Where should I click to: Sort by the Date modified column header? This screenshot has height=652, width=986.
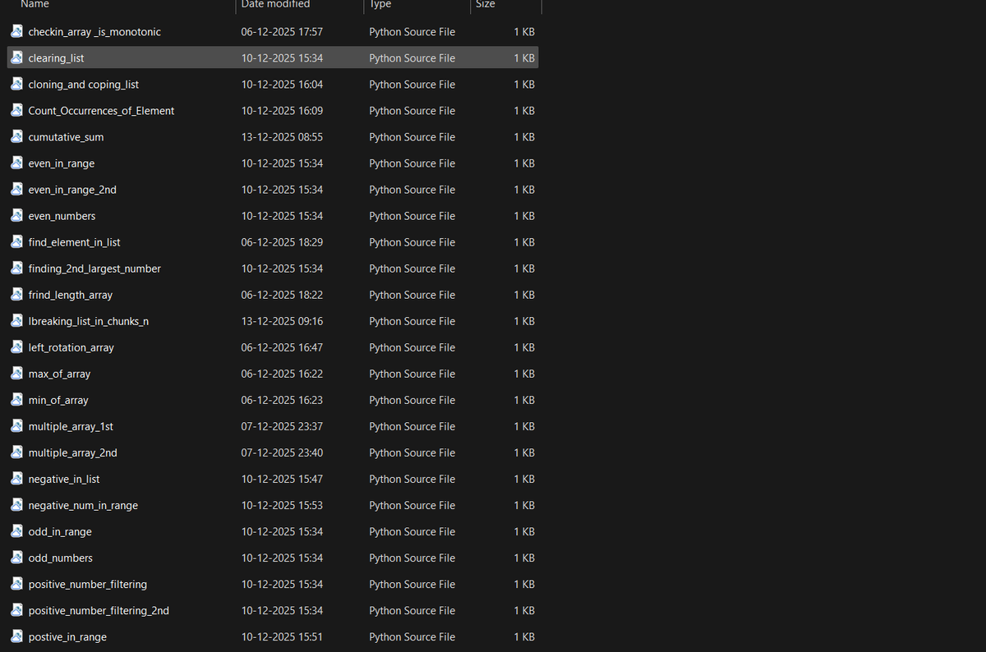275,5
